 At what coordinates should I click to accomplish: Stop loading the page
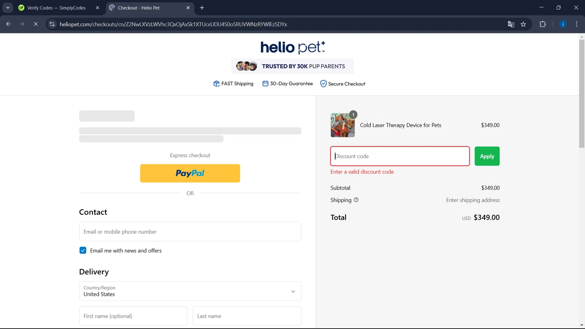[x=35, y=24]
